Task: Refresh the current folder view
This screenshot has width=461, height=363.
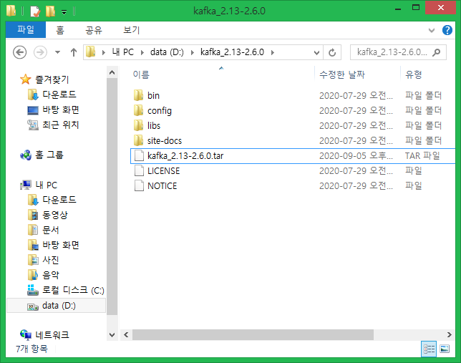Action: (x=332, y=52)
